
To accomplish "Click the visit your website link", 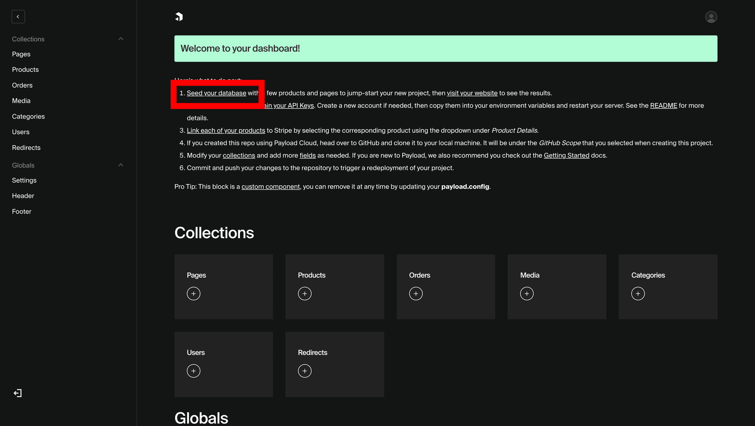I will tap(472, 93).
